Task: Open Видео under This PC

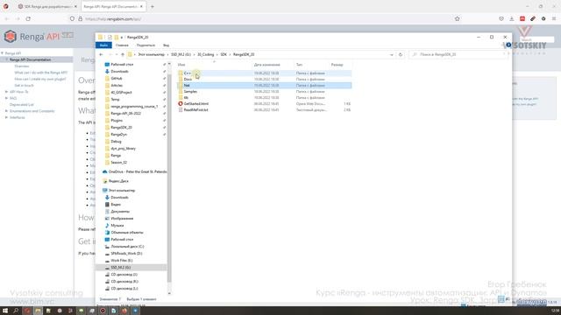Action: point(116,205)
